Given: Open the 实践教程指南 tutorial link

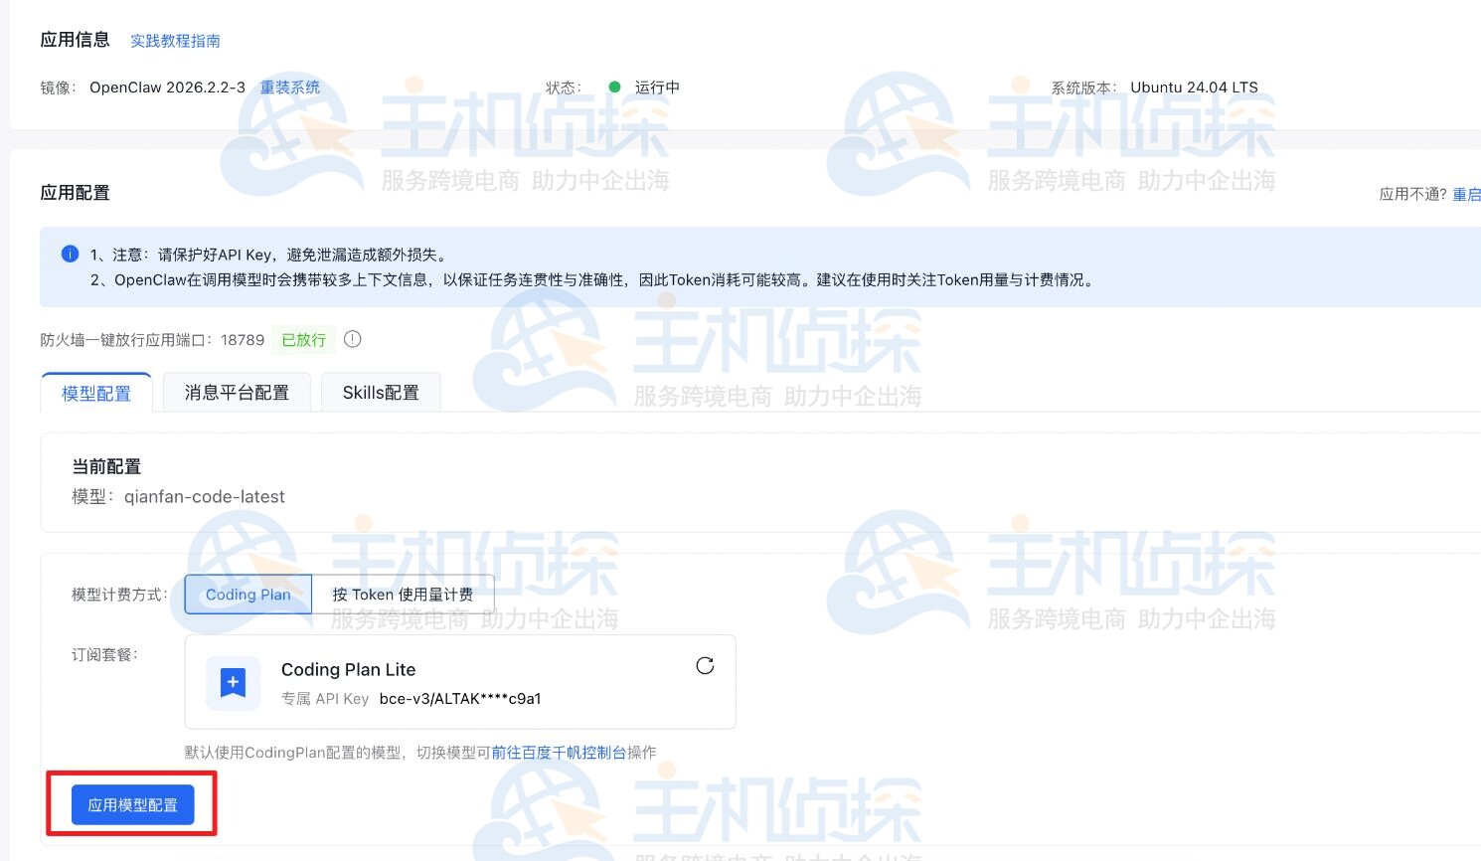Looking at the screenshot, I should pyautogui.click(x=175, y=41).
